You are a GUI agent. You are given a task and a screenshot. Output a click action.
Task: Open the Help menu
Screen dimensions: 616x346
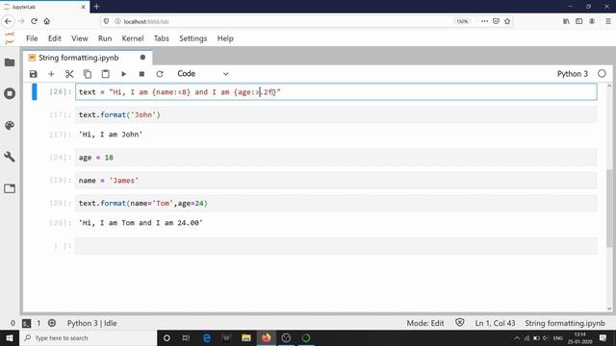[225, 38]
